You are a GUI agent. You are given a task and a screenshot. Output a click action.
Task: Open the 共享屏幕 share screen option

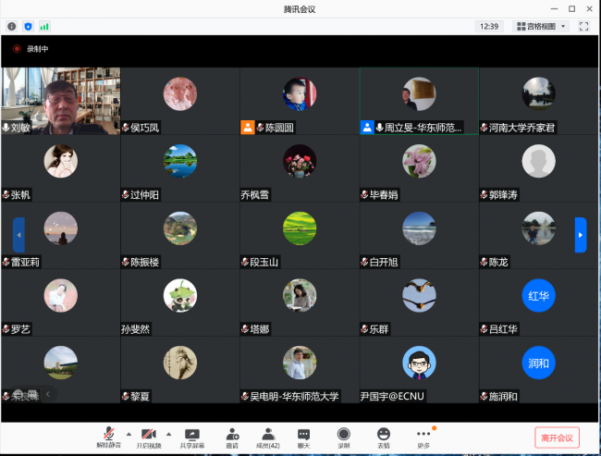pyautogui.click(x=192, y=436)
